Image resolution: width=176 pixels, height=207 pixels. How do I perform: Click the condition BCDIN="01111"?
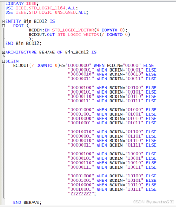127,145
